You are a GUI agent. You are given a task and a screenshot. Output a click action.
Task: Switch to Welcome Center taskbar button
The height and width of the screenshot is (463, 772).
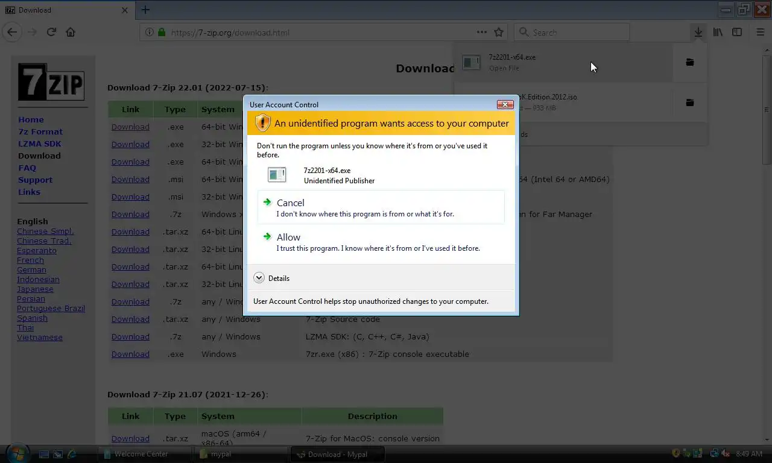click(144, 454)
